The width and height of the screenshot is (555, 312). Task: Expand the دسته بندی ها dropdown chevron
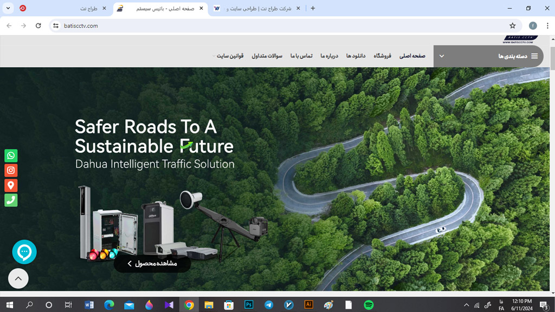coord(442,56)
